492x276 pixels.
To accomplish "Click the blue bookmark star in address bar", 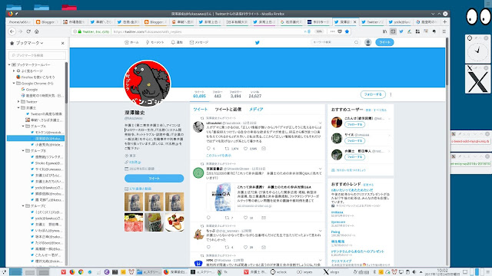I will [x=347, y=31].
